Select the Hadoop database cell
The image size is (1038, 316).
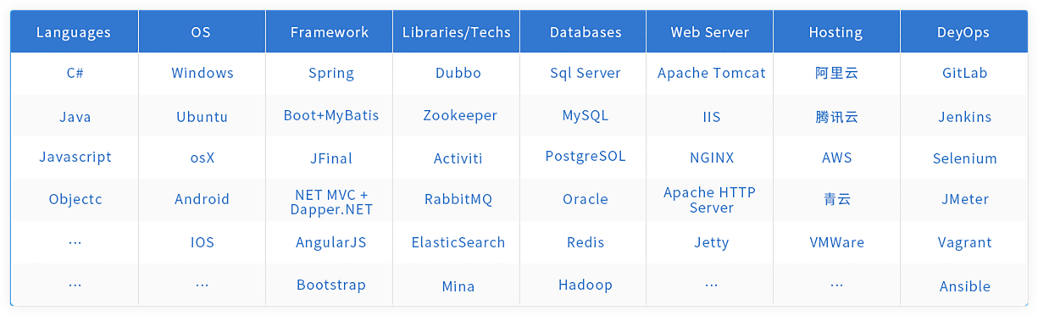(586, 285)
